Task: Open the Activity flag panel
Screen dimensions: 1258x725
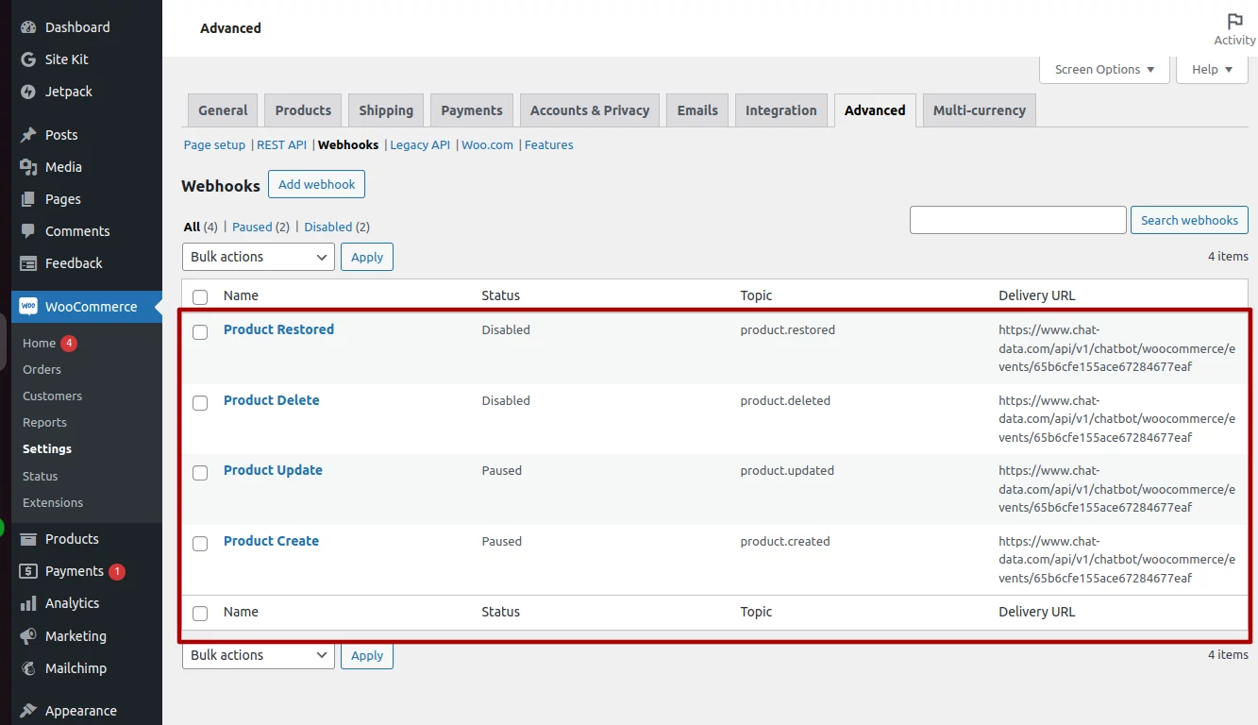Action: tap(1234, 29)
